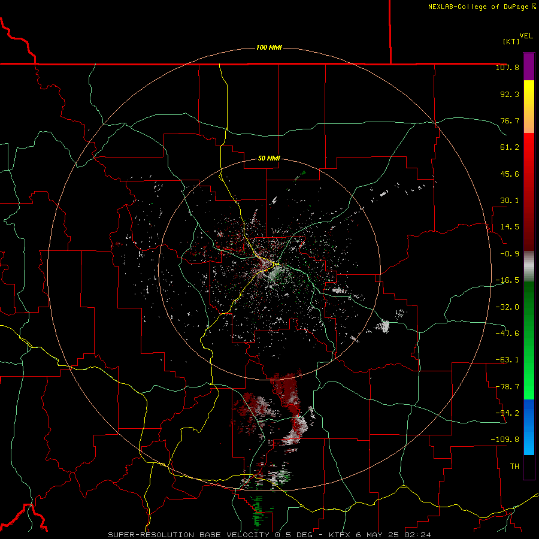Click the -94.2 legend value
The image size is (539, 539).
click(x=507, y=413)
